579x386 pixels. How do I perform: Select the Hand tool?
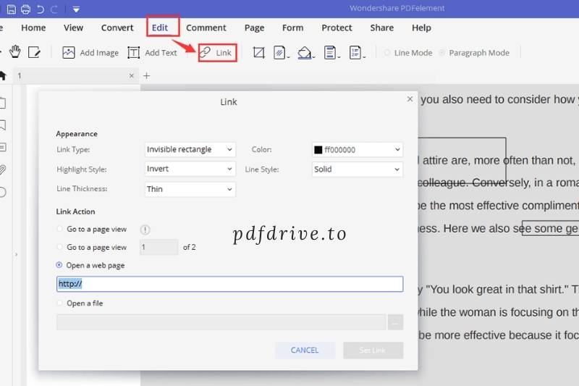(15, 52)
